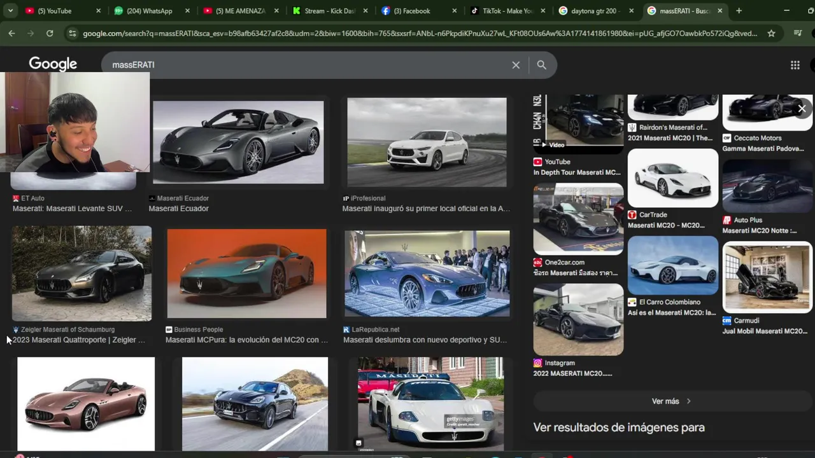Switch to the Stream - Kick tab
This screenshot has height=458, width=815.
[x=329, y=11]
